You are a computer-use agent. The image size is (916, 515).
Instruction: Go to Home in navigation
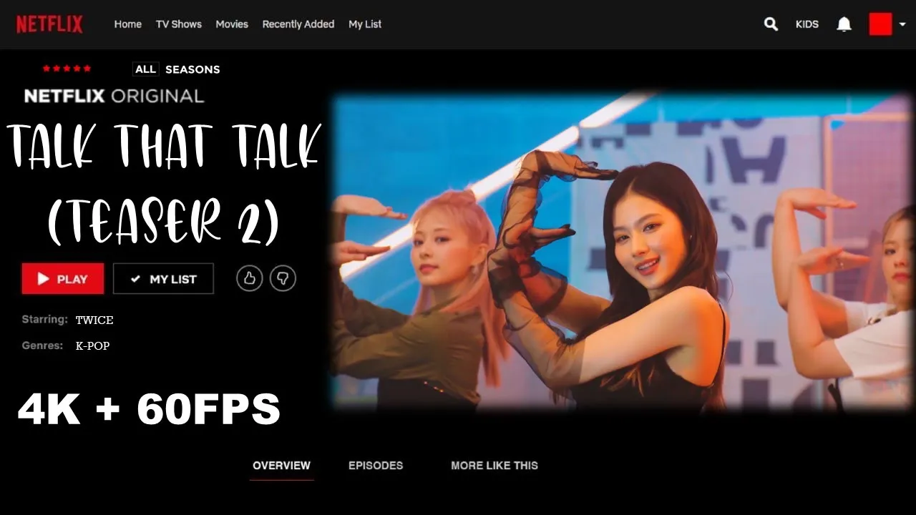point(128,24)
